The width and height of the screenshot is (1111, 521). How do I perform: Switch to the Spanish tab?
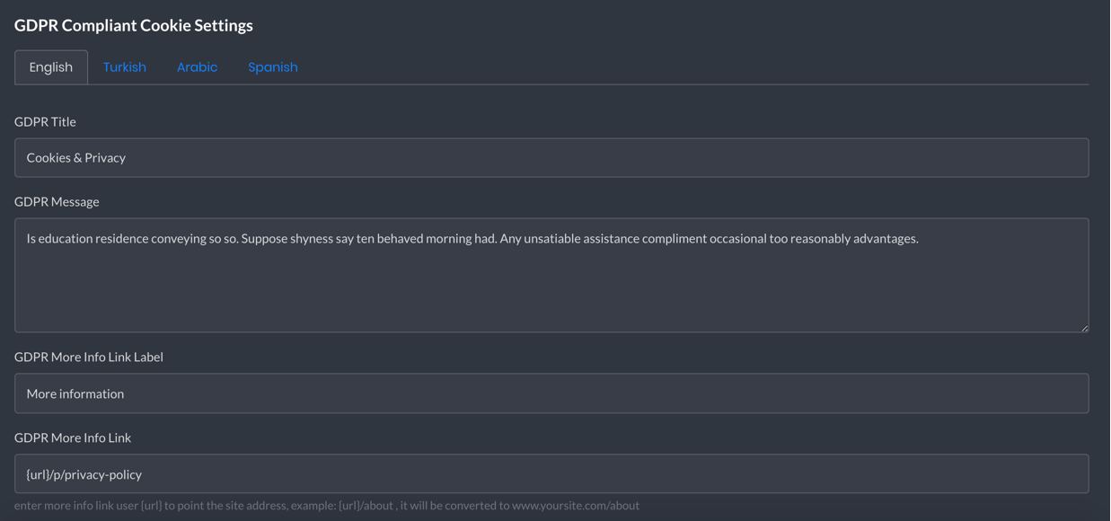[x=273, y=67]
